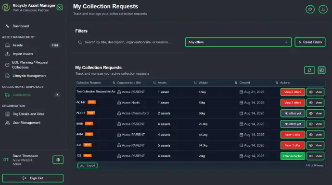Refresh the collection requests table
Image resolution: width=332 pixels, height=185 pixels.
click(x=309, y=70)
